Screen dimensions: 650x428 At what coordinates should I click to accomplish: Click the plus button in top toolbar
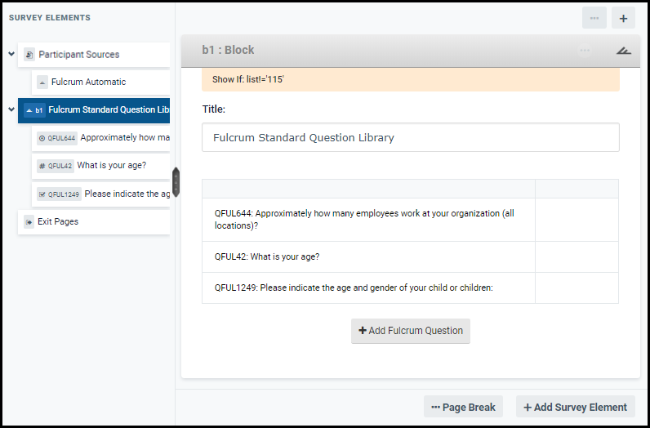623,18
